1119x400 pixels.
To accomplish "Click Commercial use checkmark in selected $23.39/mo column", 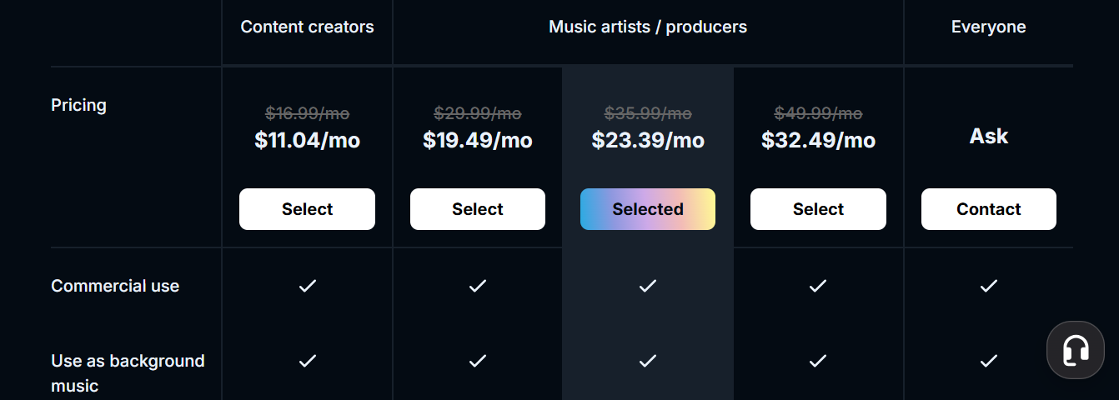I will coord(648,286).
